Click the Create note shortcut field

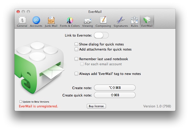pos(115,88)
